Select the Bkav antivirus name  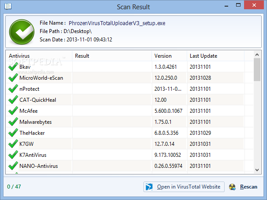click(x=25, y=67)
